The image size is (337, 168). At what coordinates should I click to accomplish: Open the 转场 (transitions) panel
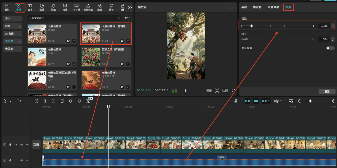coord(65,7)
